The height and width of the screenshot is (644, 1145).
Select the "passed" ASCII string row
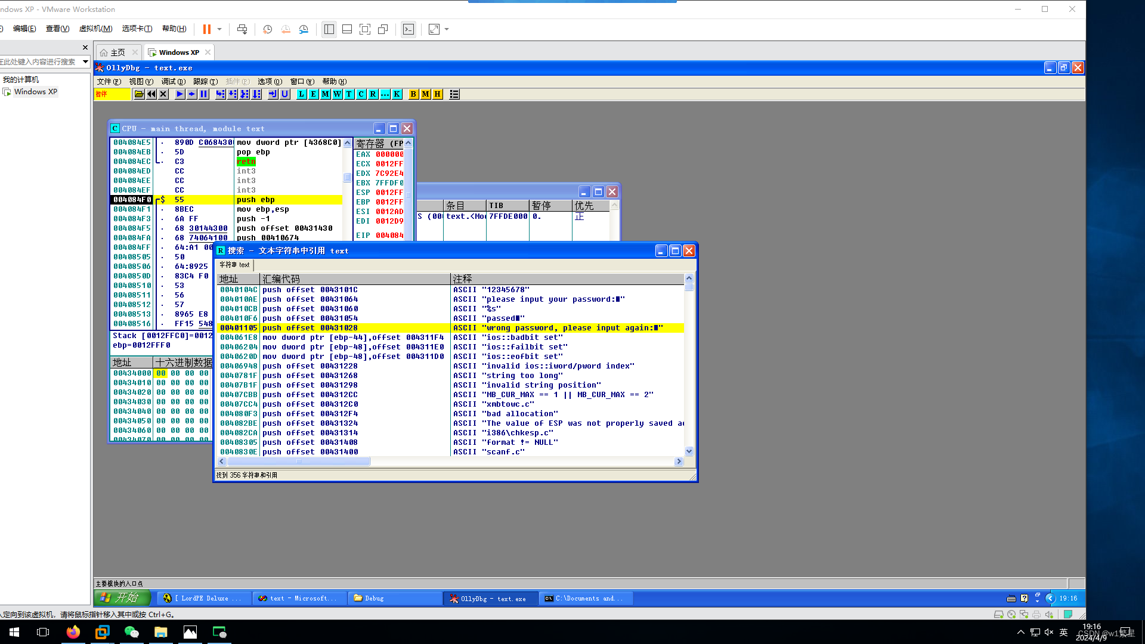point(450,318)
